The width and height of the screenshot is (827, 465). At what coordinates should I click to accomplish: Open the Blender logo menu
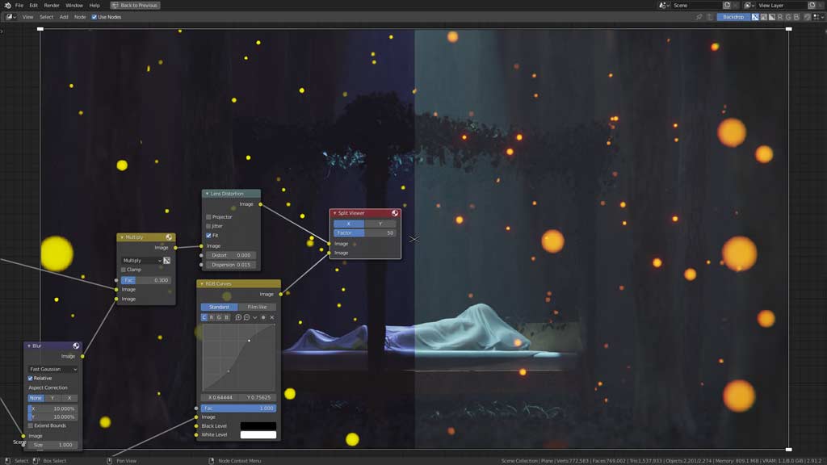7,6
